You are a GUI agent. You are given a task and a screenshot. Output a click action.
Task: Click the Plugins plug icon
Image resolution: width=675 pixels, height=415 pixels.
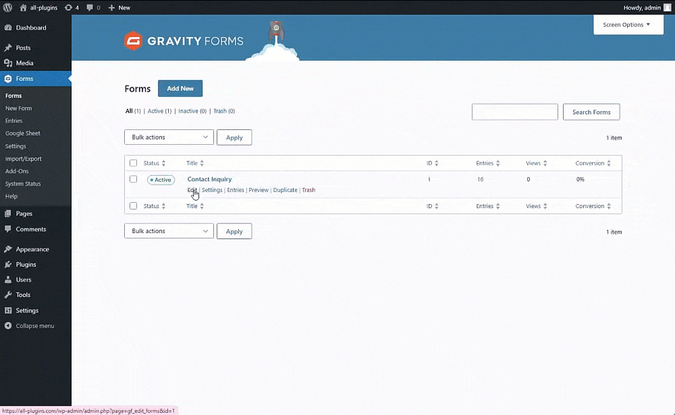(x=8, y=265)
